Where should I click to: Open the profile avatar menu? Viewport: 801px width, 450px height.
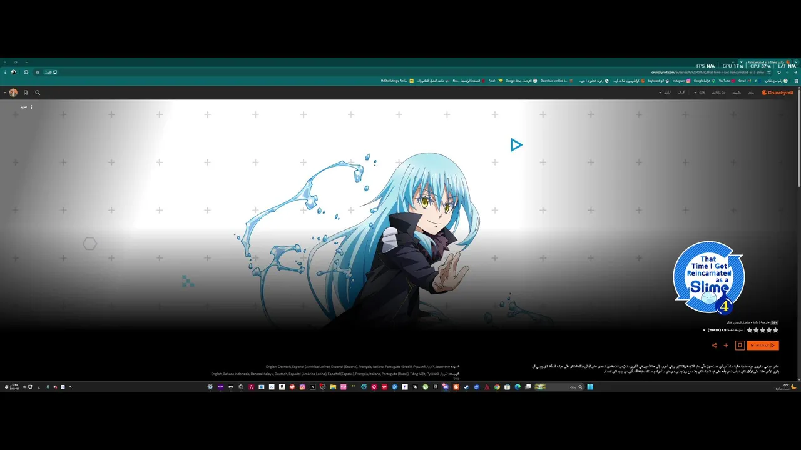tap(13, 92)
